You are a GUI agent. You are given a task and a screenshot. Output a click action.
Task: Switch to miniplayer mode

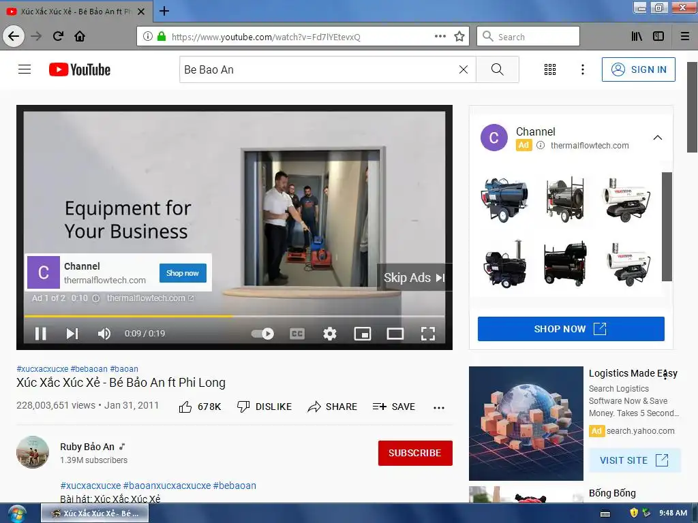click(363, 334)
